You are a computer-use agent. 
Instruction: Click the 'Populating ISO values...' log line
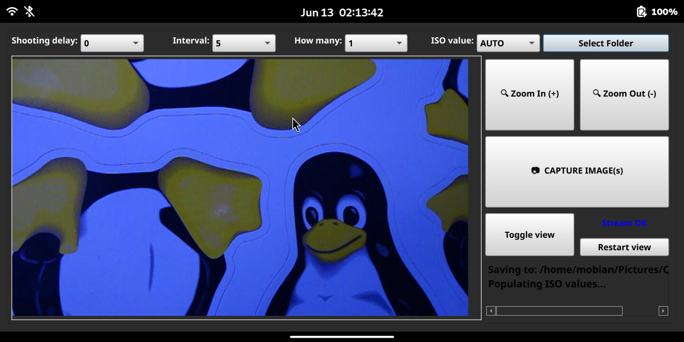[x=547, y=284]
